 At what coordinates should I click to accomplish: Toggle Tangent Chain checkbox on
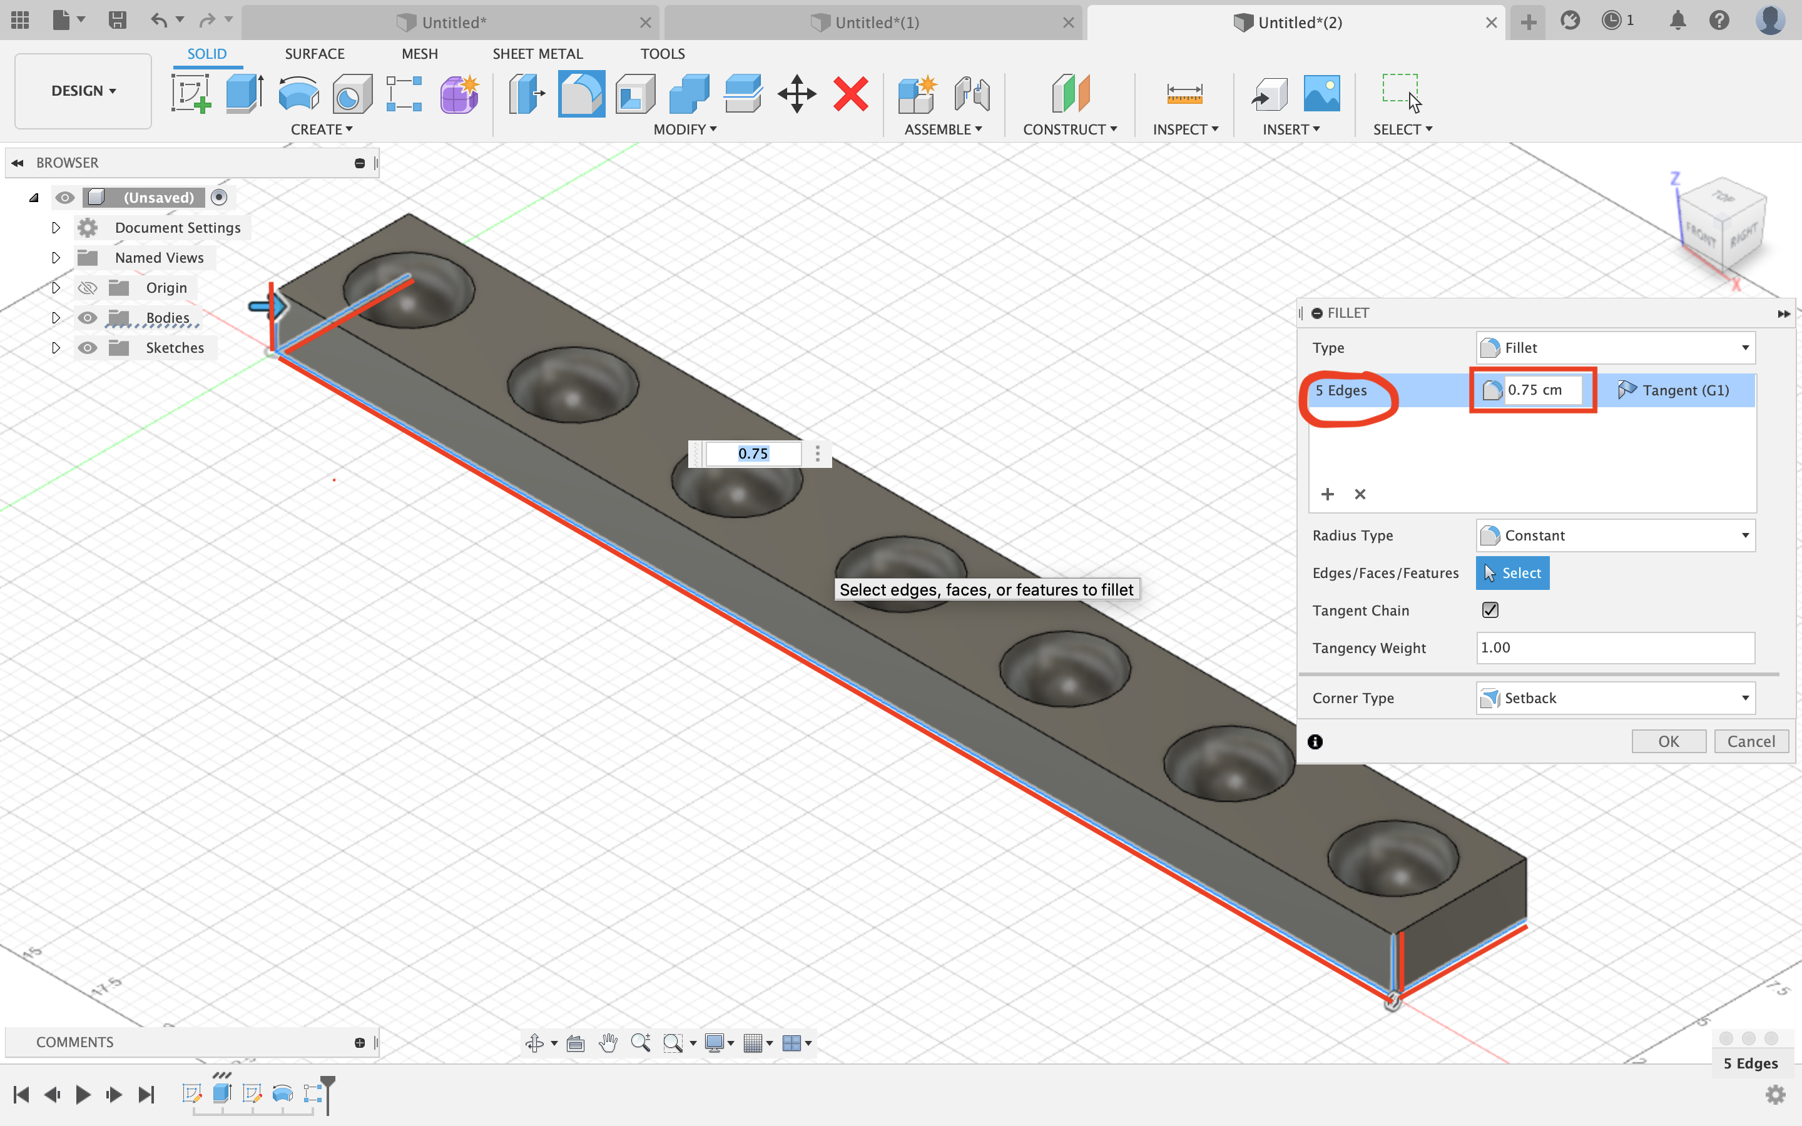(1489, 610)
